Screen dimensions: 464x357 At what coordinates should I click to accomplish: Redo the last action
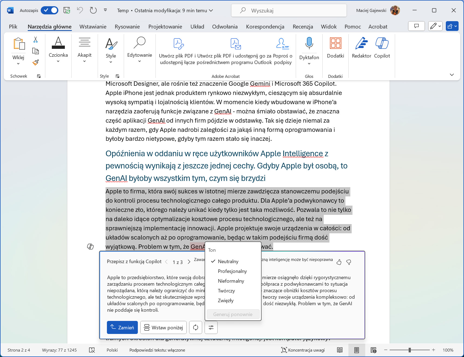(x=93, y=10)
